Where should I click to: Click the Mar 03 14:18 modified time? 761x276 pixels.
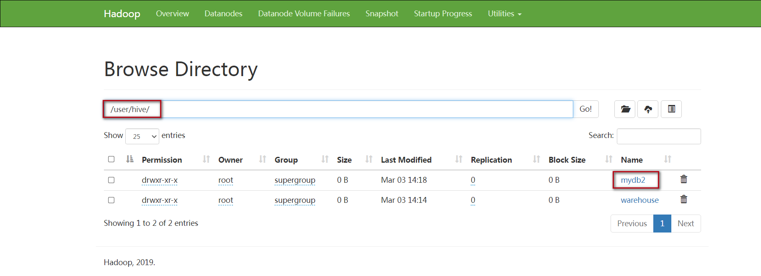(x=404, y=180)
